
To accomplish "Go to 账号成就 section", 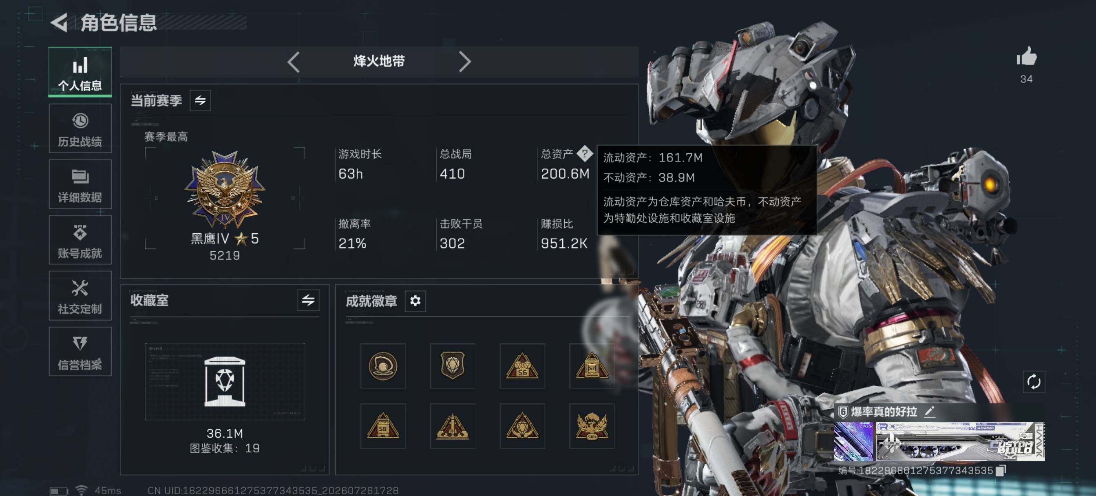I will (80, 240).
